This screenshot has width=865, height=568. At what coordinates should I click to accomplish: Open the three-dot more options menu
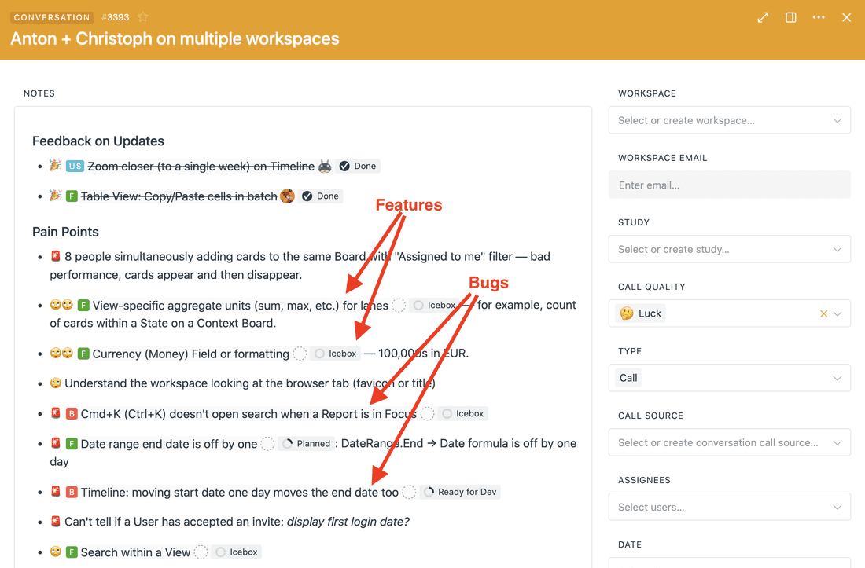tap(819, 16)
